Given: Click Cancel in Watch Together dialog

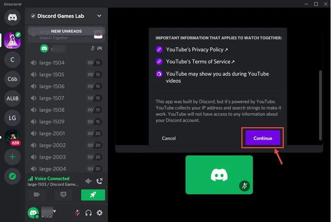Looking at the screenshot, I should [169, 138].
